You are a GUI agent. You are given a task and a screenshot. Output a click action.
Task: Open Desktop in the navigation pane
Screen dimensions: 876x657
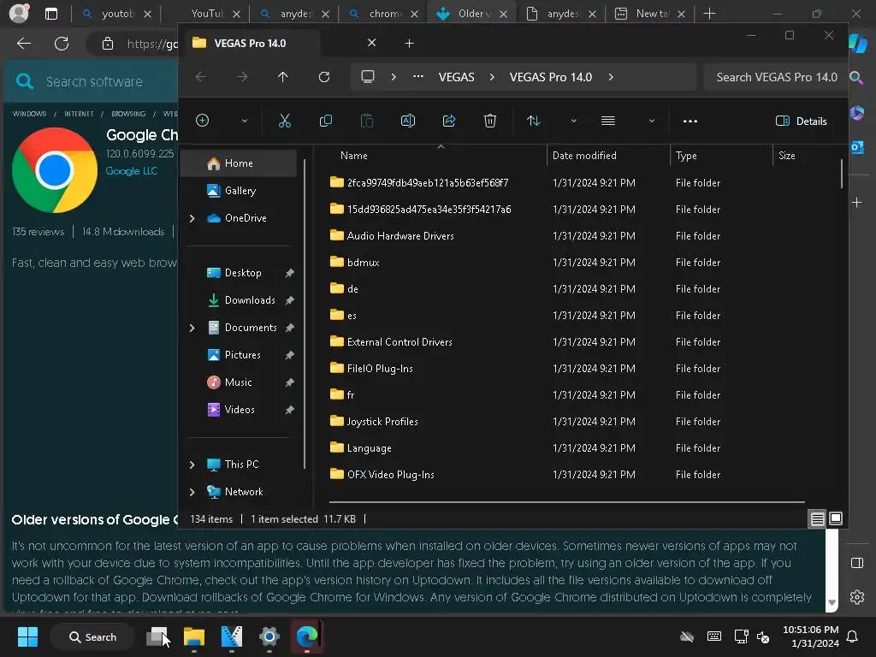(242, 273)
